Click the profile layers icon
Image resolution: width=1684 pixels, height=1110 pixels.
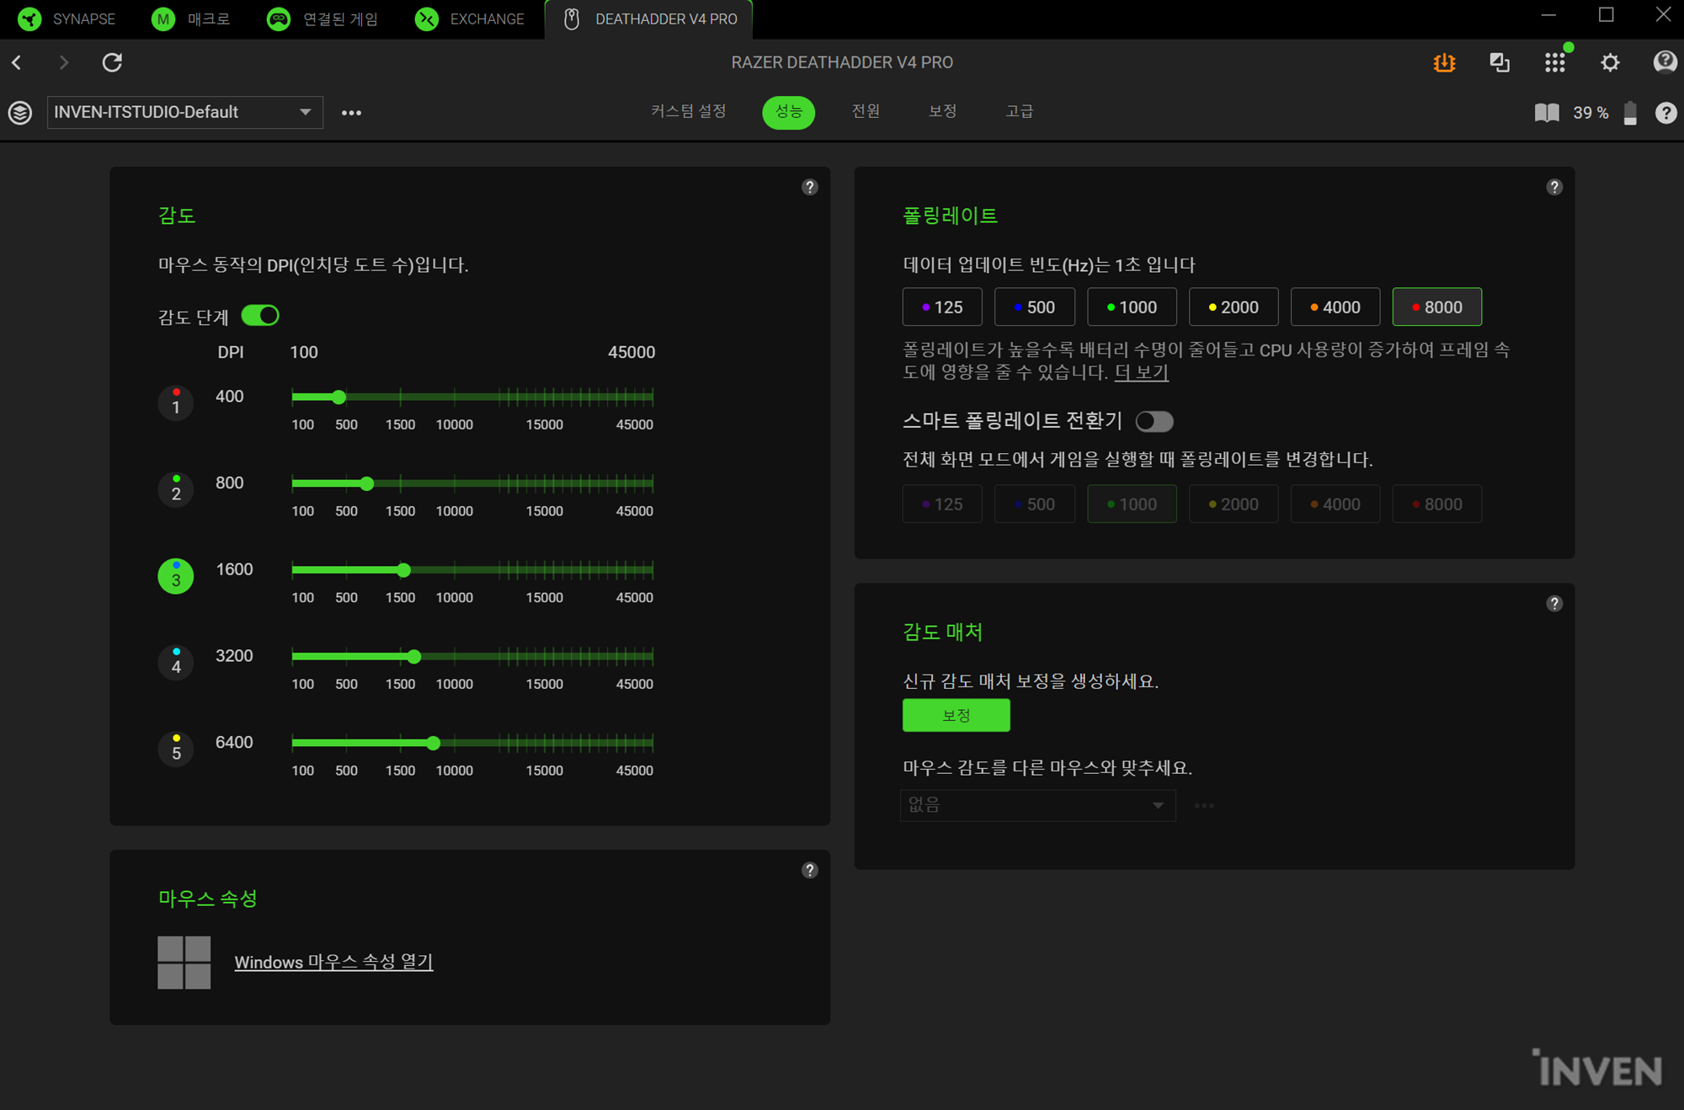click(20, 112)
